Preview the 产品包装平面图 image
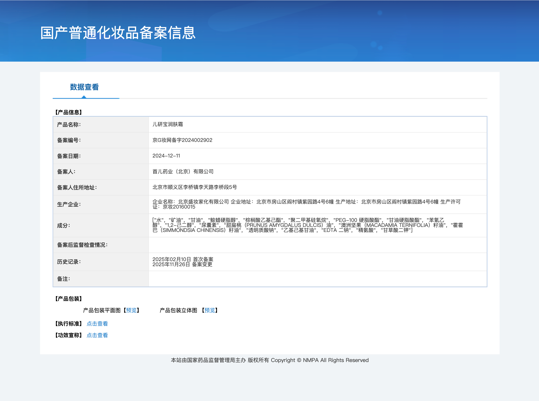The height and width of the screenshot is (401, 539). coord(131,310)
